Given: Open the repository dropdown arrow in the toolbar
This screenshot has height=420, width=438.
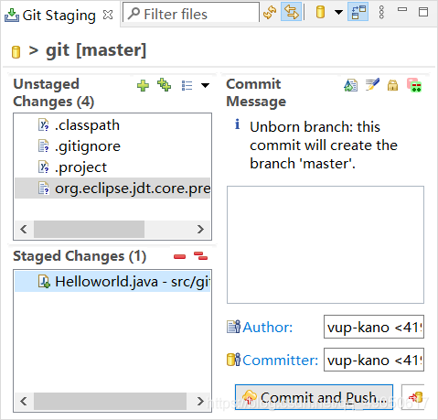Looking at the screenshot, I should click(338, 12).
